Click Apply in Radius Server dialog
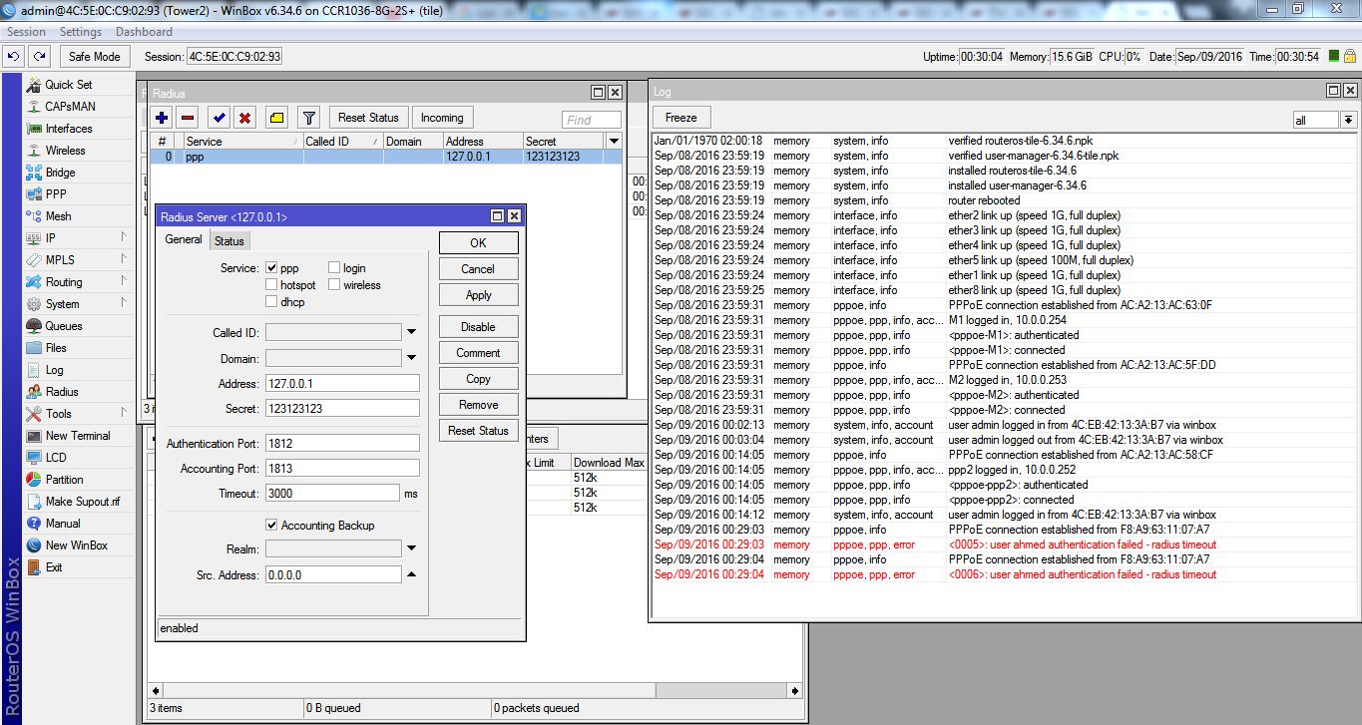This screenshot has height=725, width=1362. [478, 295]
